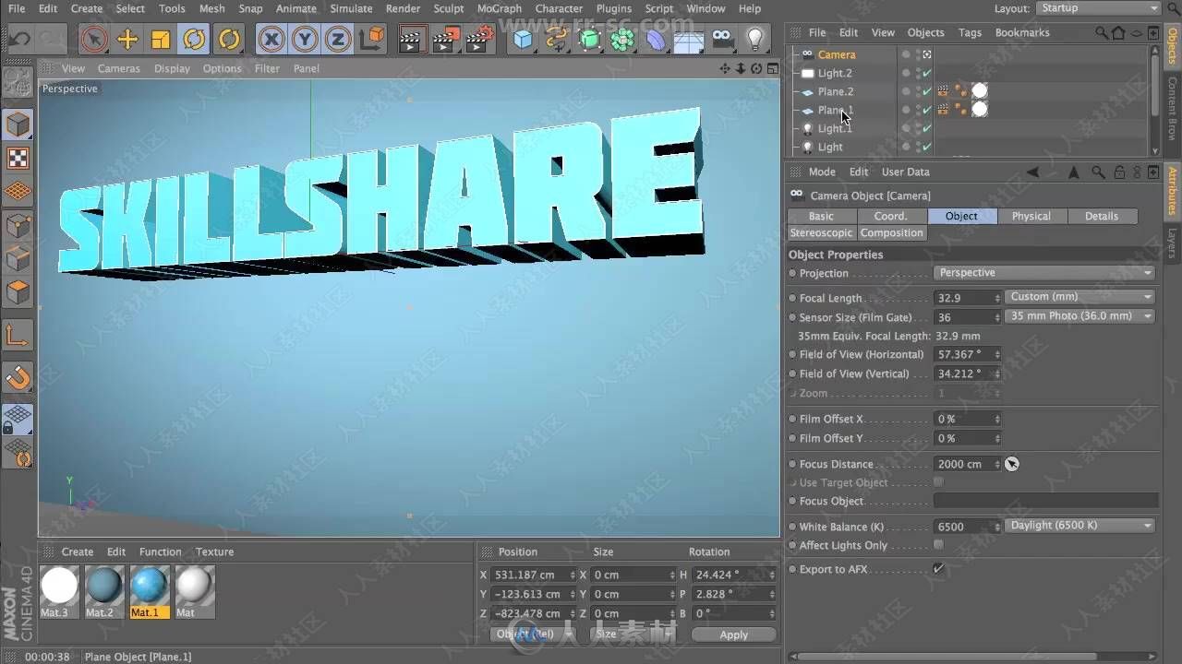The height and width of the screenshot is (664, 1182).
Task: Open White Balance preset dropdown
Action: (1079, 526)
